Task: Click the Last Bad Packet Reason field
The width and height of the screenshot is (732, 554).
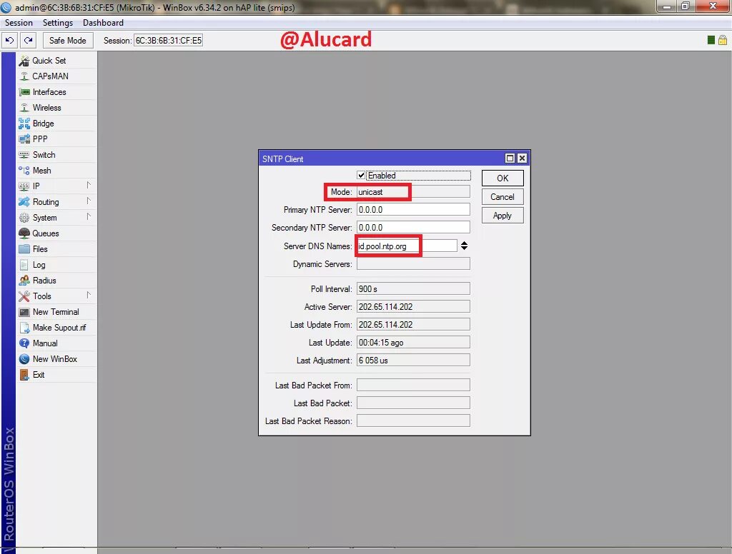Action: (x=413, y=420)
